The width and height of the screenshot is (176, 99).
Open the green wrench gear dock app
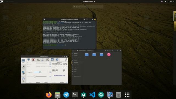(x=84, y=95)
